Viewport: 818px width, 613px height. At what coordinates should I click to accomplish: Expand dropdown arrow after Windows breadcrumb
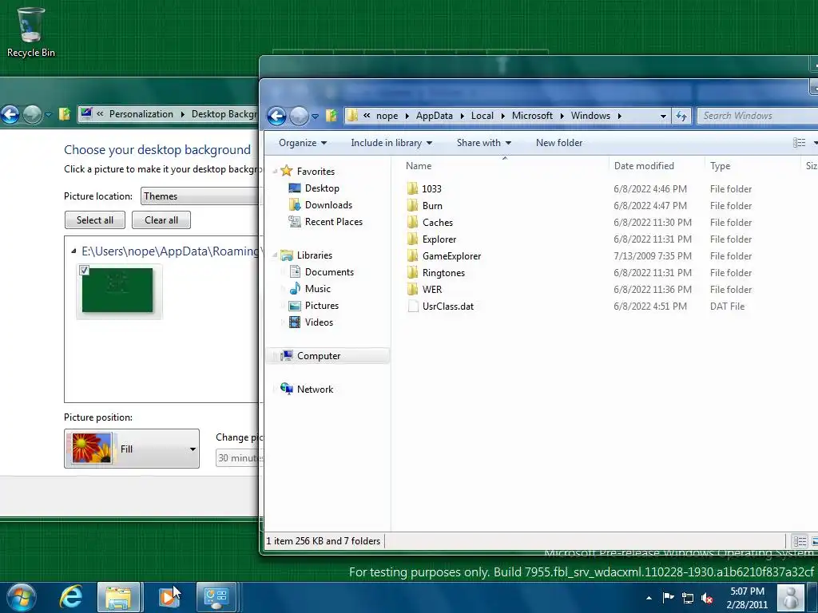point(620,116)
